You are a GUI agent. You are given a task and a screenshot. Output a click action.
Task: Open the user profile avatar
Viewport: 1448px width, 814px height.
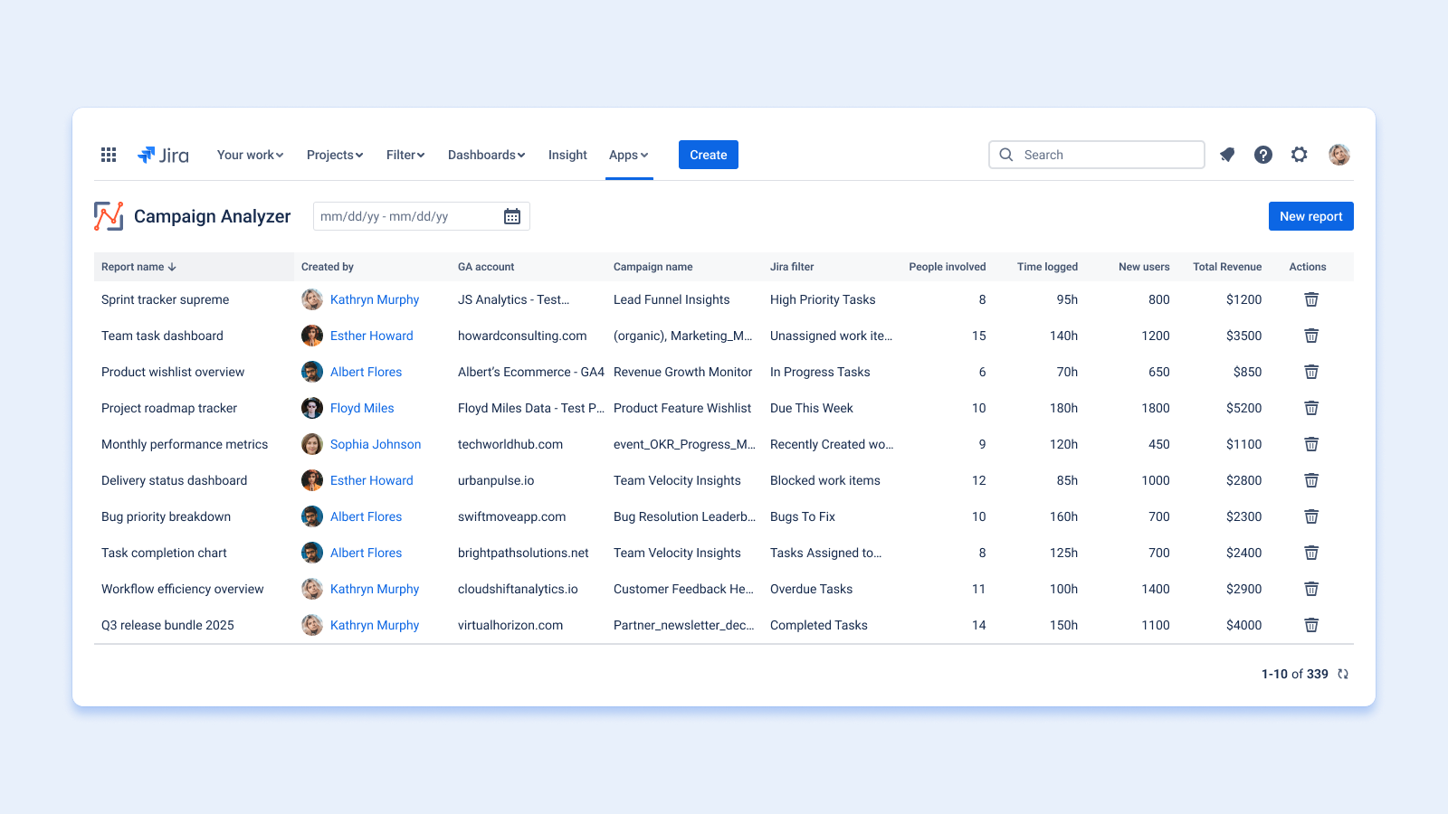tap(1339, 155)
